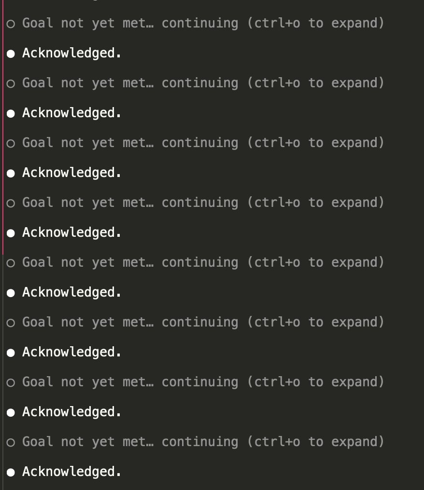
Task: Click the hollow circle of the fourth Goal line
Action: pos(11,203)
